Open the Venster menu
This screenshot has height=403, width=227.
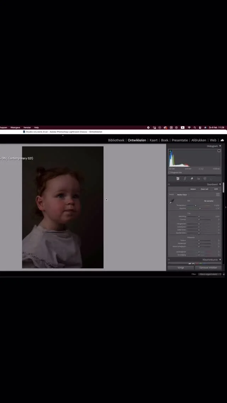(x=27, y=127)
